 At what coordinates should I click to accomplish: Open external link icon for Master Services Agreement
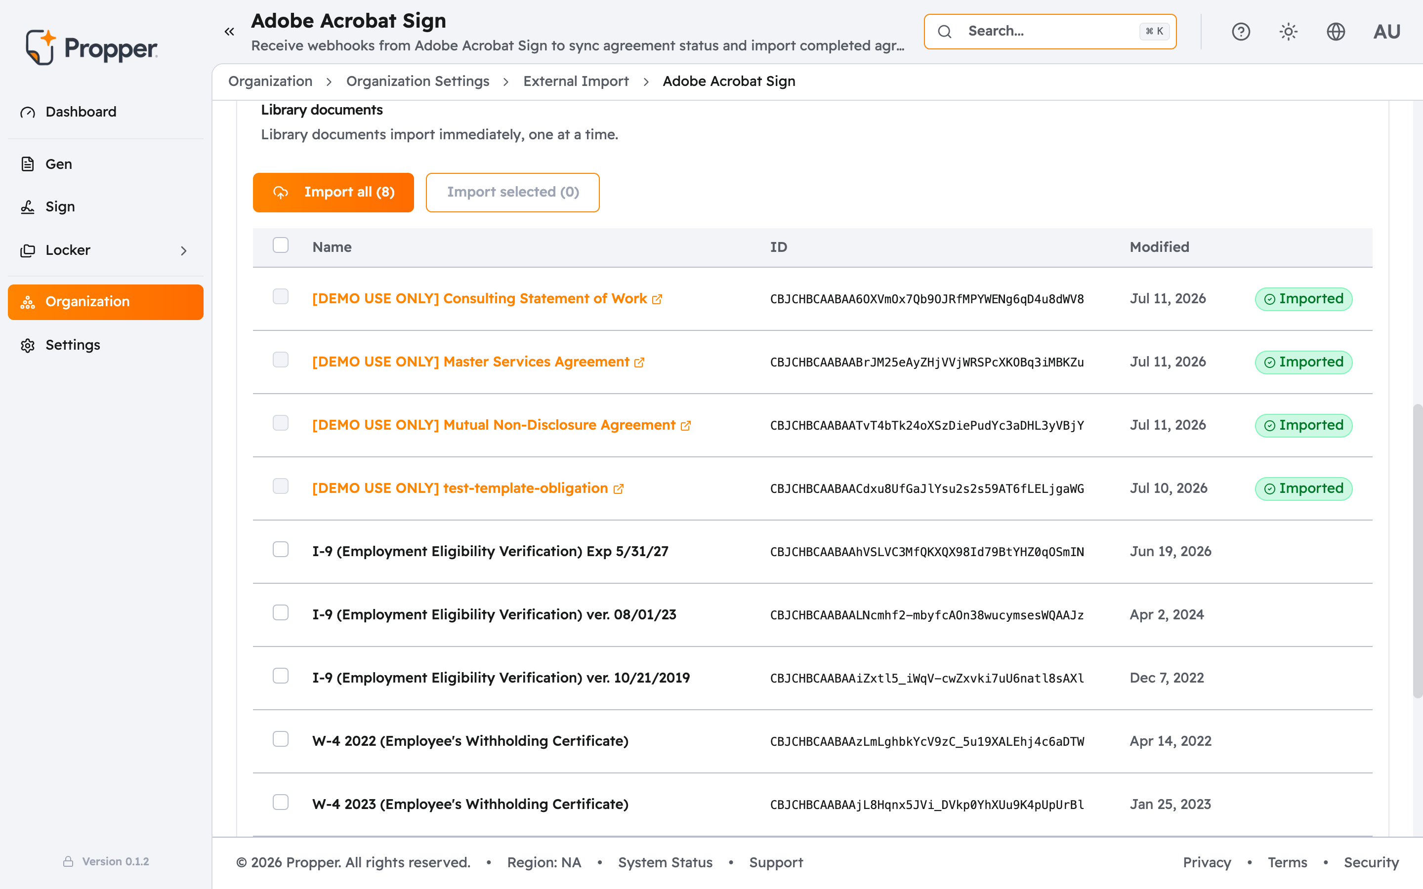click(x=640, y=363)
